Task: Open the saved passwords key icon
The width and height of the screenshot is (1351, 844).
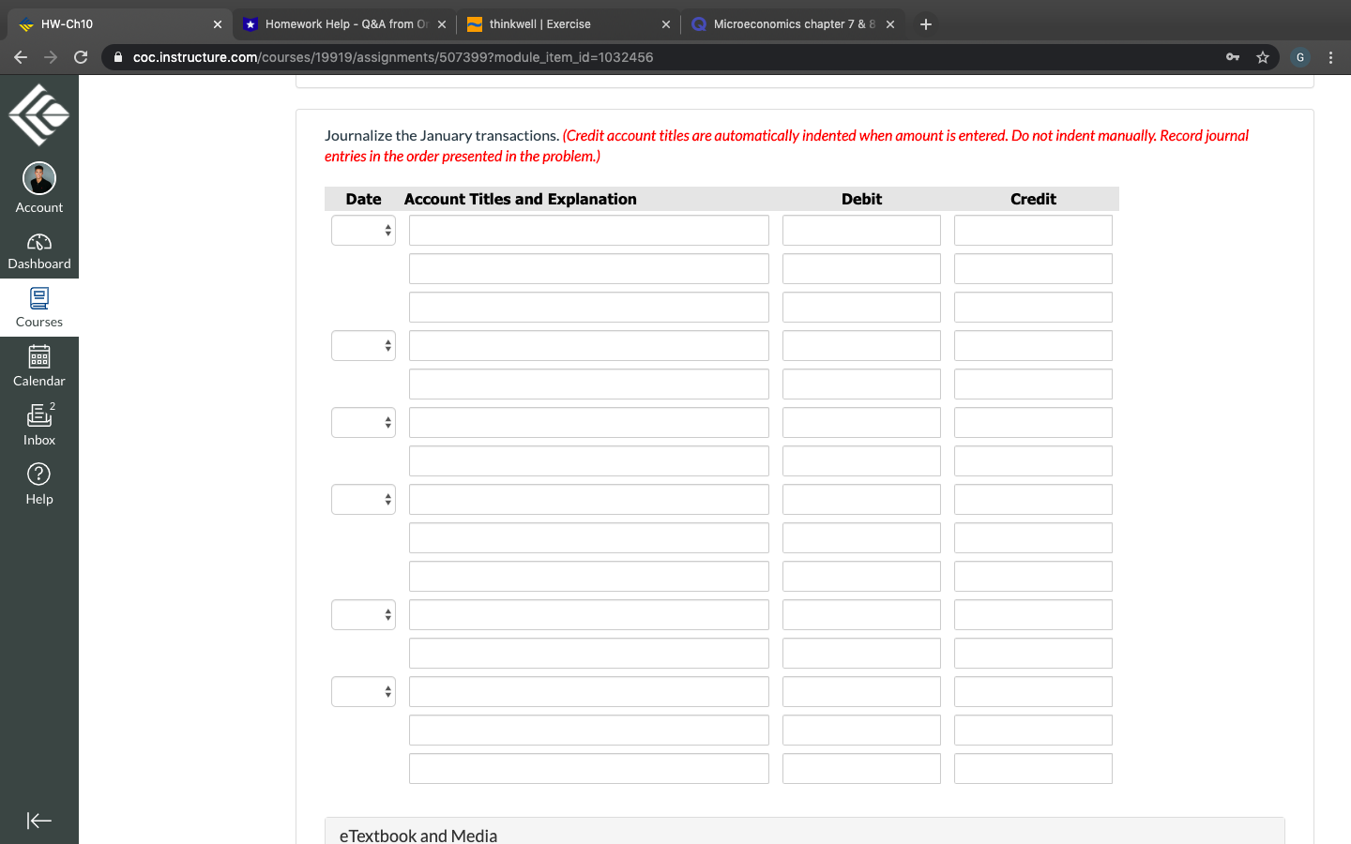Action: coord(1232,56)
